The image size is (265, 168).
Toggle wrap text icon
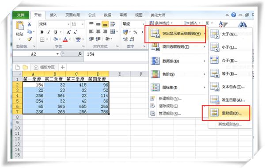point(112,24)
